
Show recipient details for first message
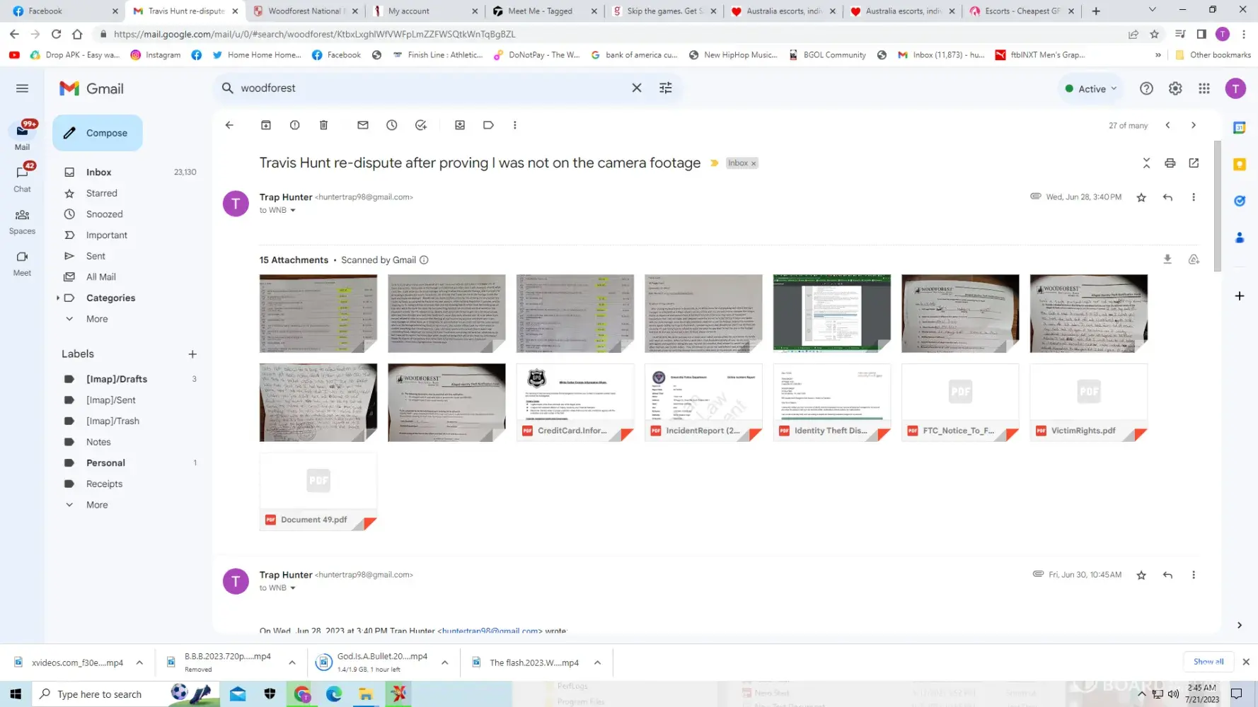click(x=292, y=211)
